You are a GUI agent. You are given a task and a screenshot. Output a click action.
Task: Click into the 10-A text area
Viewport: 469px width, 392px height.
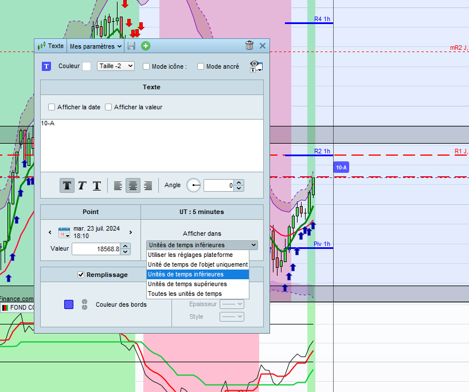(x=152, y=145)
